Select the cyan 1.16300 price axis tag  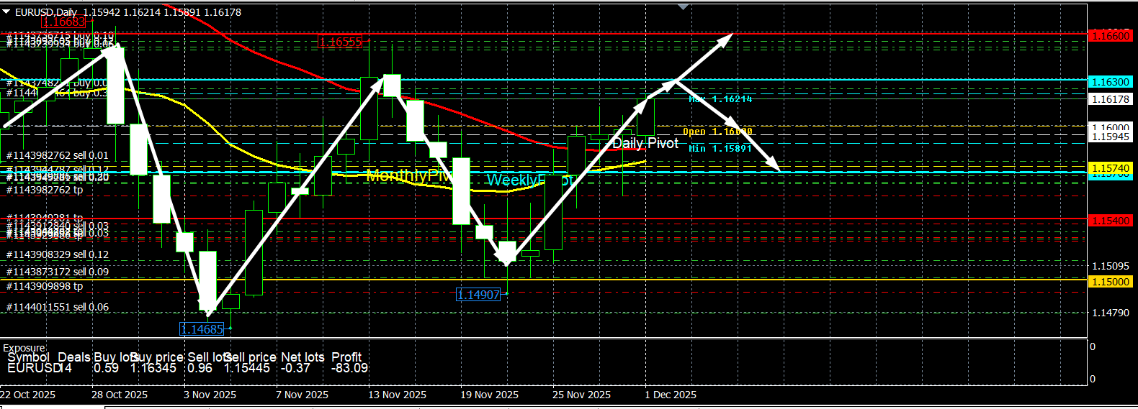1111,83
